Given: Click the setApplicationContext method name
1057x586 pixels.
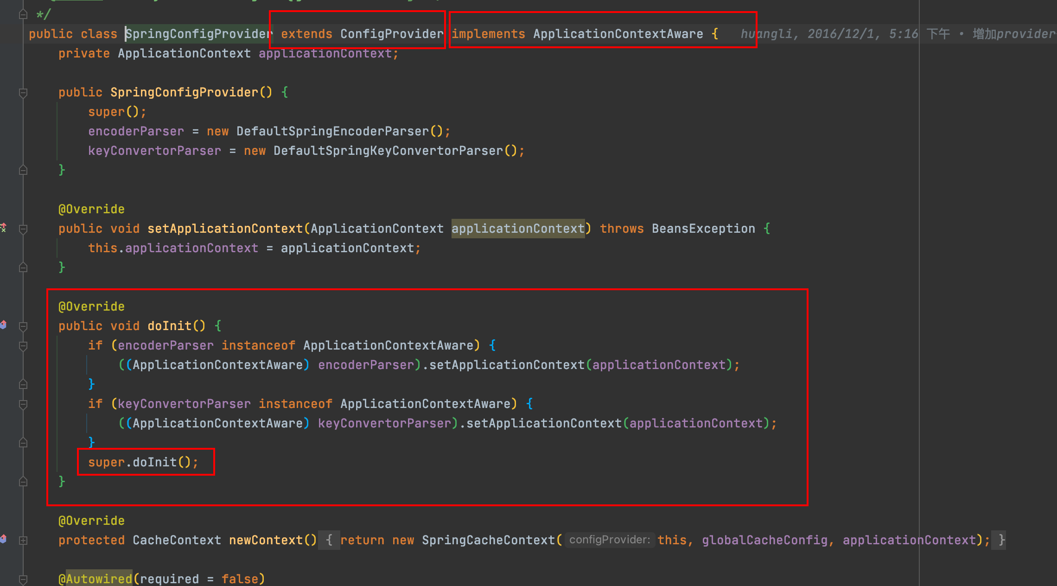Looking at the screenshot, I should point(225,229).
